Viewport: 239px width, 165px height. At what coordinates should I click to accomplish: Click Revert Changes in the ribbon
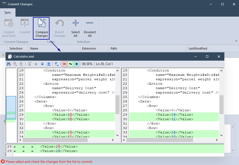click(x=59, y=28)
